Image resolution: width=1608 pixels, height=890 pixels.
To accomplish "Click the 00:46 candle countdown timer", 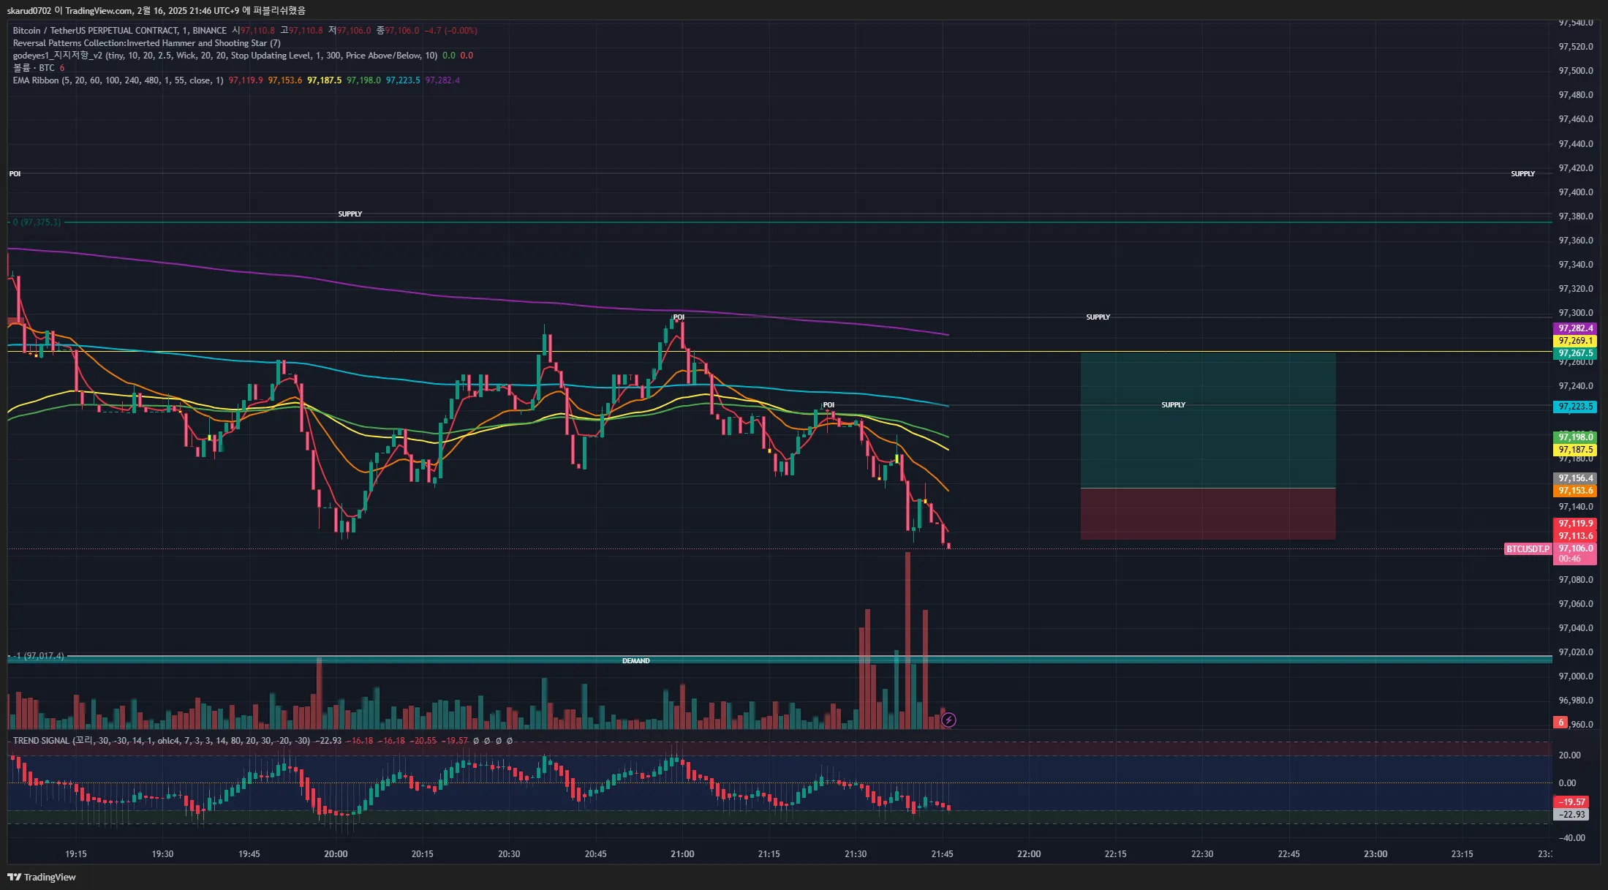I will tap(1569, 559).
